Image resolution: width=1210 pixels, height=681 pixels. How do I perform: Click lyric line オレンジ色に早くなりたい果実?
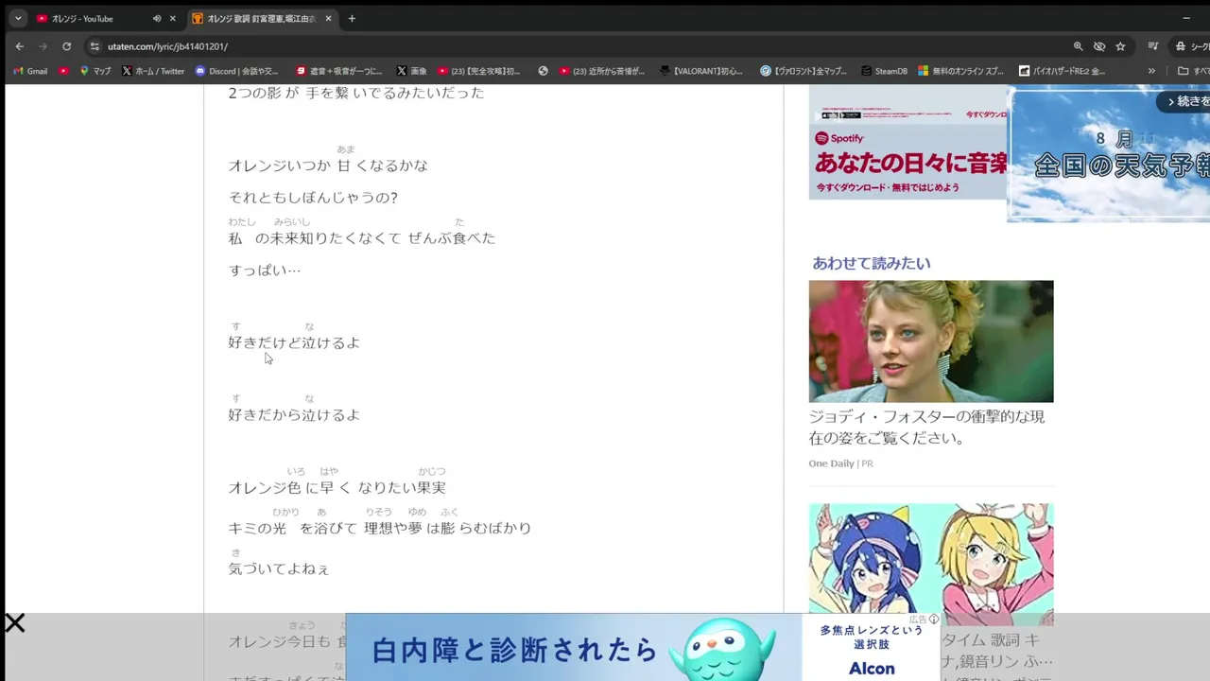coord(337,488)
